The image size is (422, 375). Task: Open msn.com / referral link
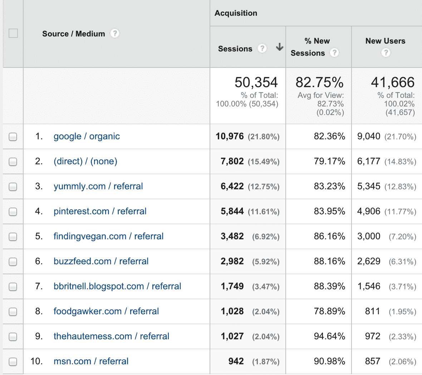click(91, 361)
